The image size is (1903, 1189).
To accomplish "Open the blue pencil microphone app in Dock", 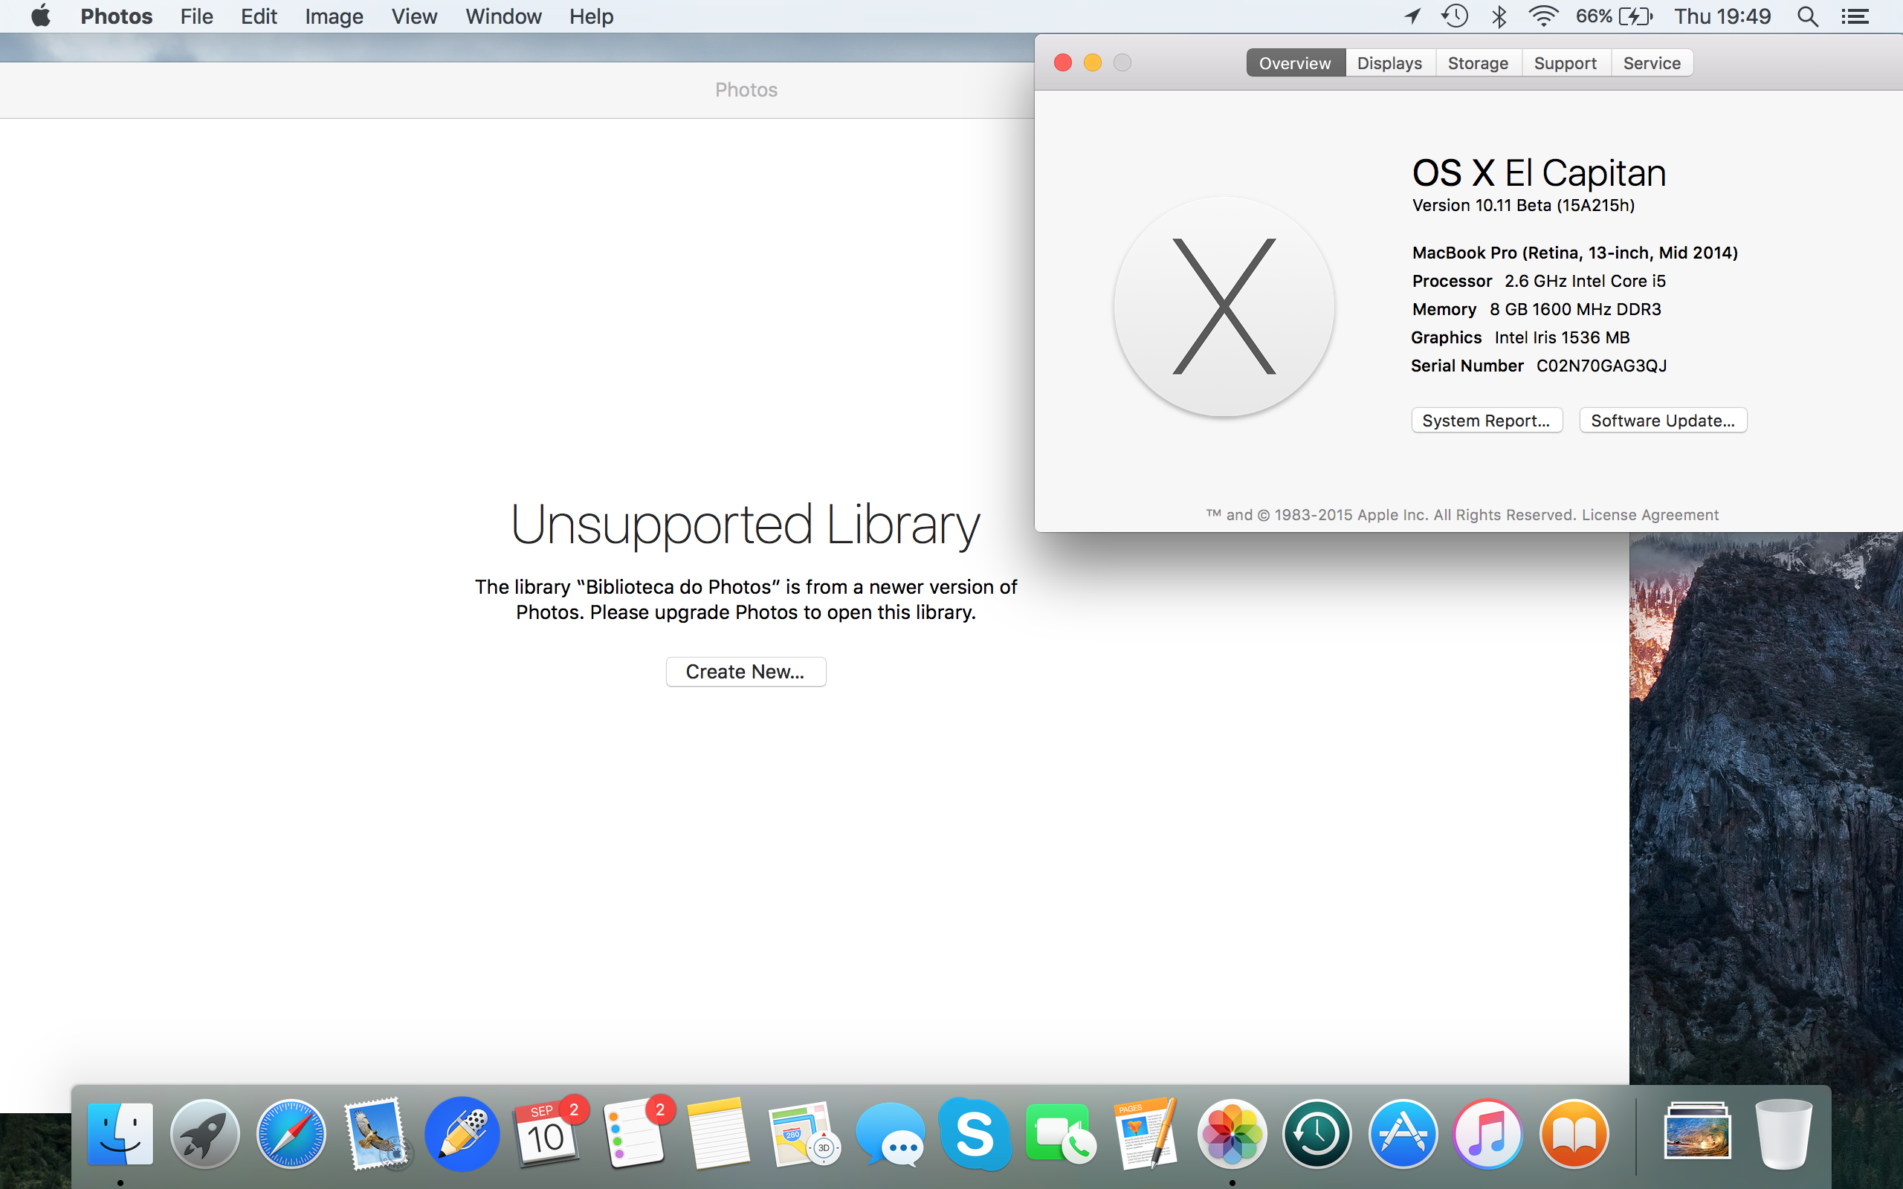I will 462,1134.
